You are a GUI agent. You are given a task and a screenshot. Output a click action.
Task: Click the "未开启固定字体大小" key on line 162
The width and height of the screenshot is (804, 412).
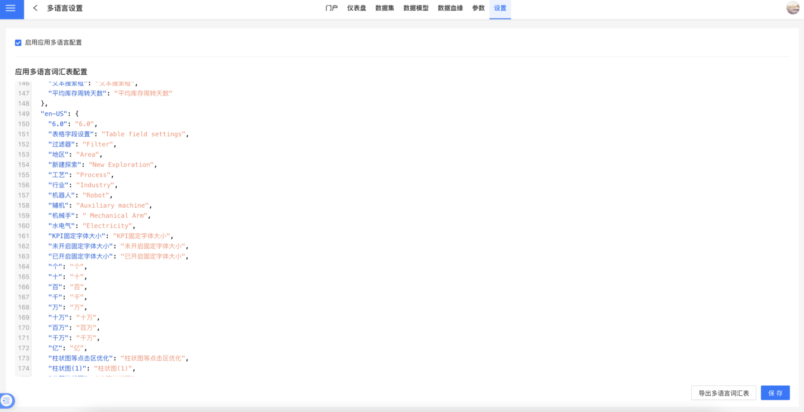80,246
